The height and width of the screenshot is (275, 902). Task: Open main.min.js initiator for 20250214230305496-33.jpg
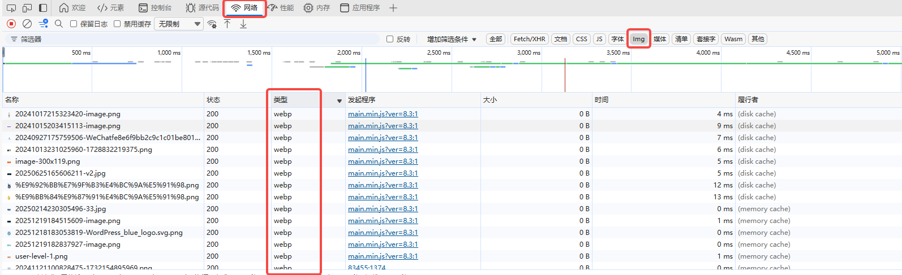coord(383,209)
